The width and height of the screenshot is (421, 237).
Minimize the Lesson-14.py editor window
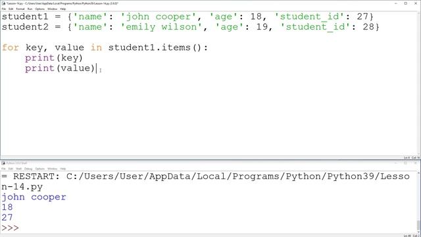[396, 3]
